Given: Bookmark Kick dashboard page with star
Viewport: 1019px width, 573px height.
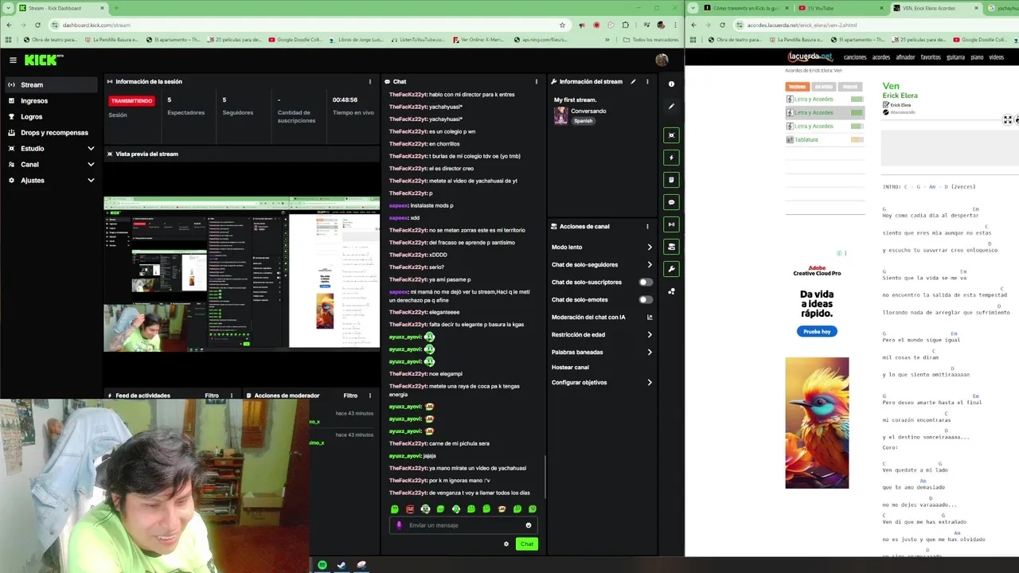Looking at the screenshot, I should pos(562,25).
